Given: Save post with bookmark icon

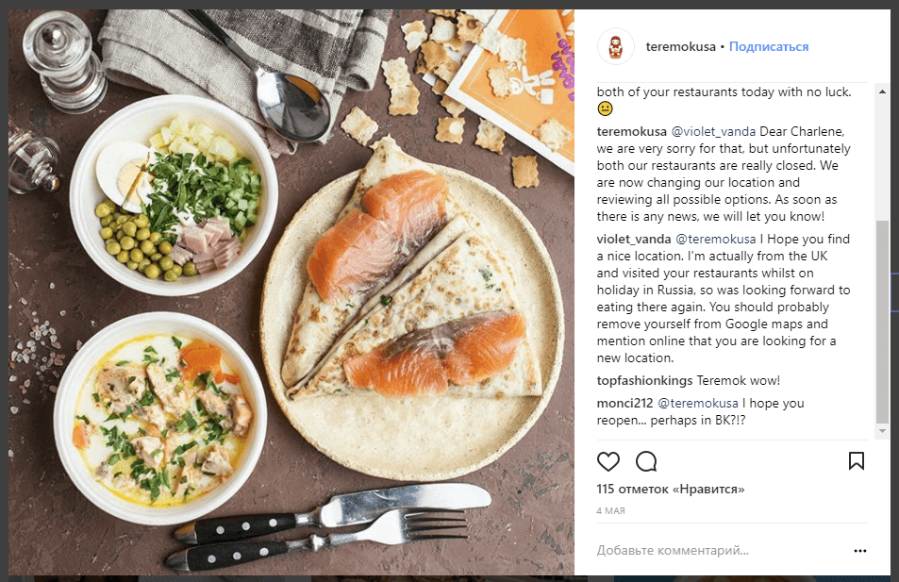Looking at the screenshot, I should (856, 461).
